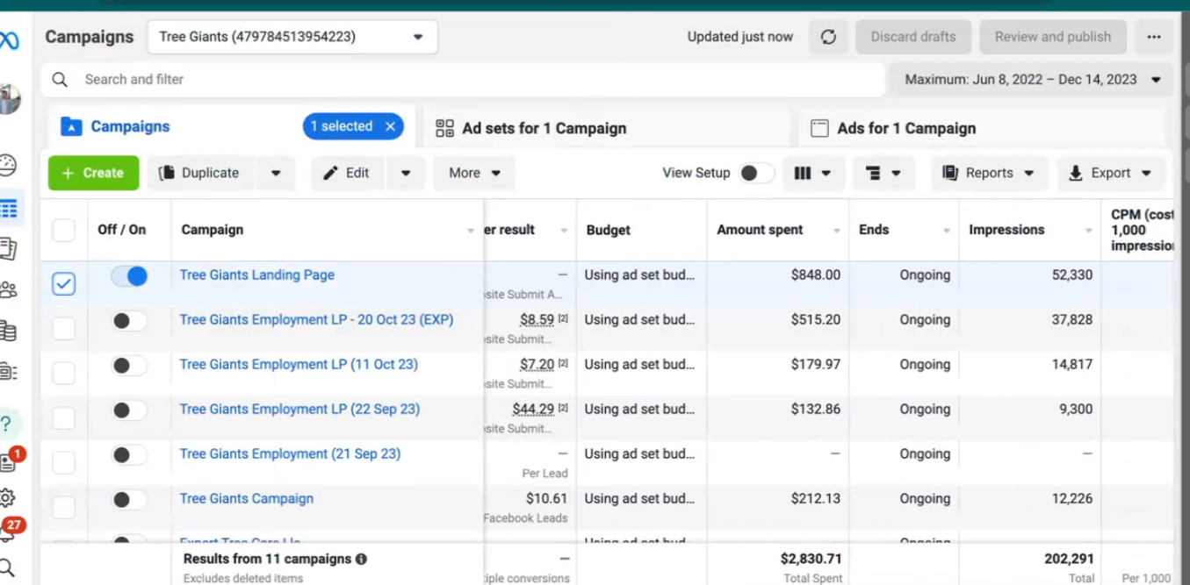The image size is (1190, 585).
Task: Sort by the Budget column header
Action: [x=609, y=230]
